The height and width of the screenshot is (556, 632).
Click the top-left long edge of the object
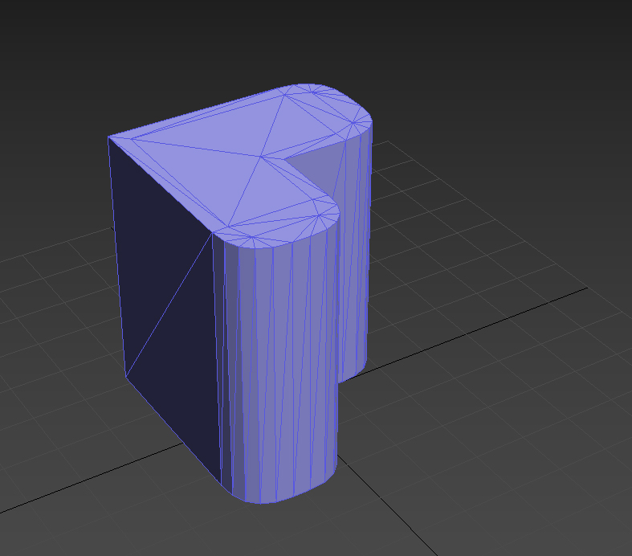[x=193, y=112]
